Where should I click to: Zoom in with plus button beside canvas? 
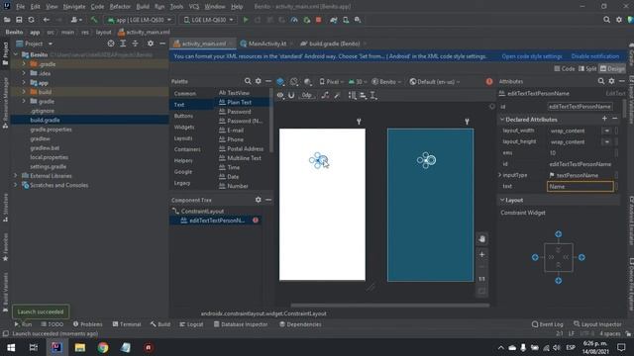coord(482,255)
